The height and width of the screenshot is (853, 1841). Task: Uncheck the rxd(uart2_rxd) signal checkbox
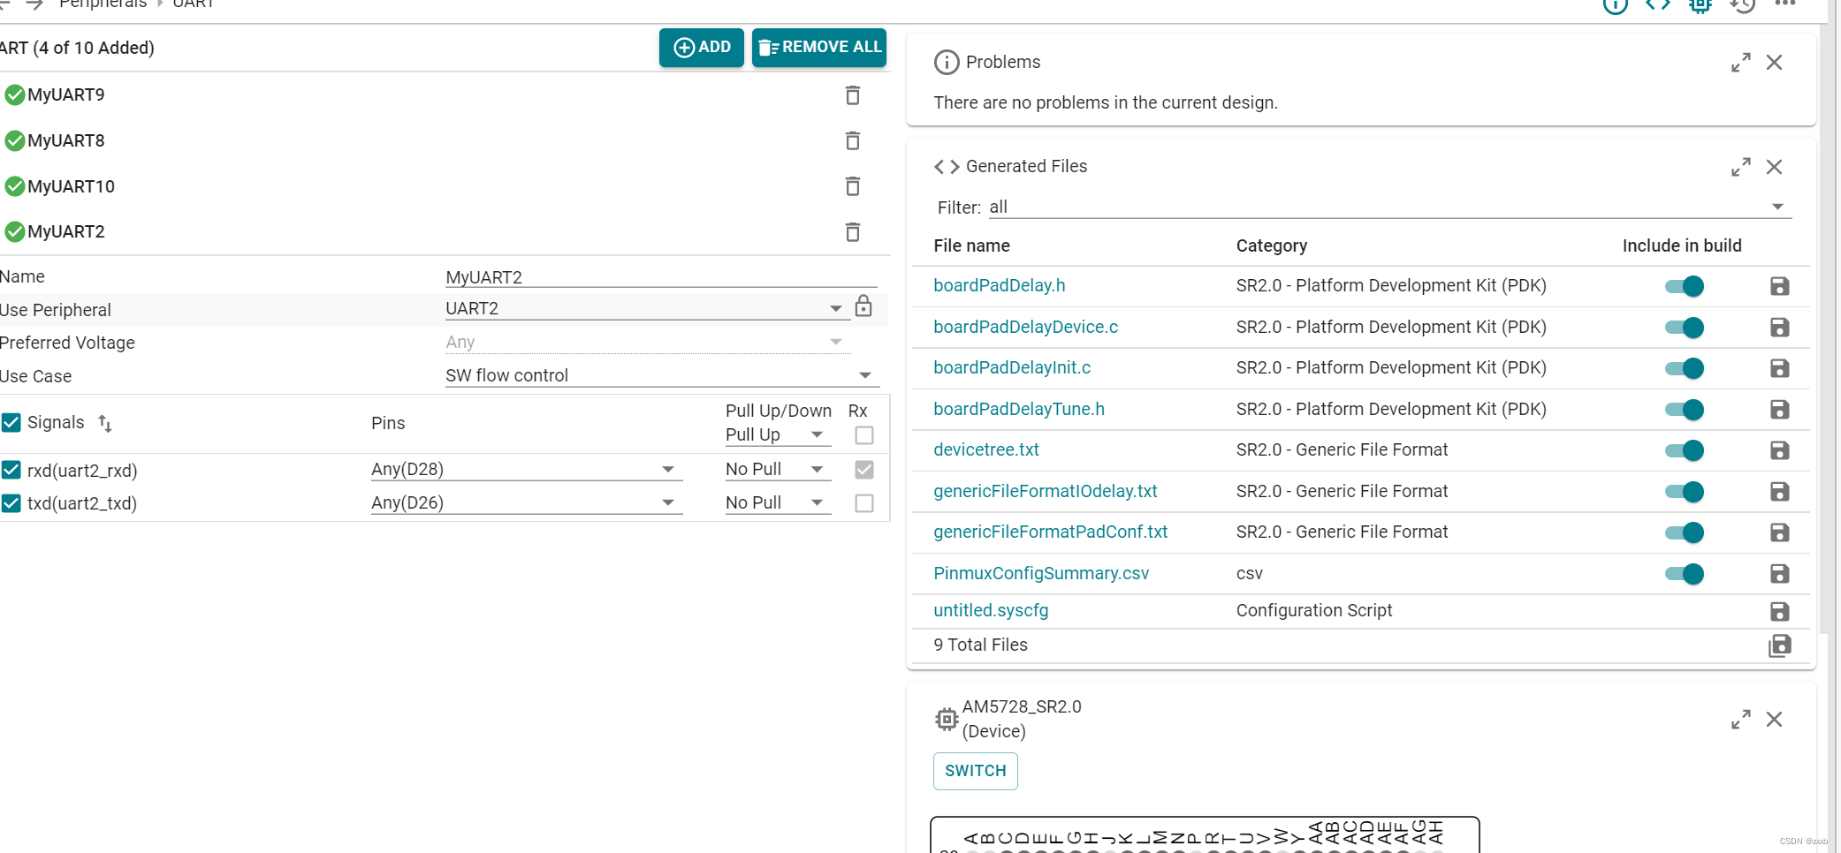(11, 470)
